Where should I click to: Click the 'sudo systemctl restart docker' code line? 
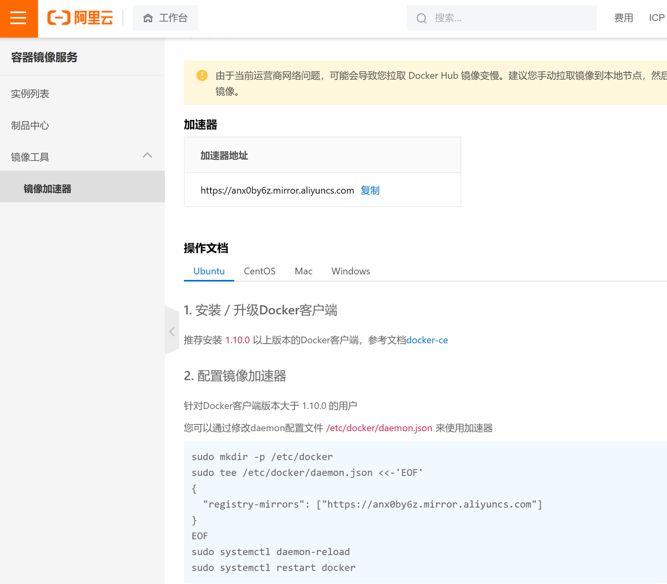point(273,568)
